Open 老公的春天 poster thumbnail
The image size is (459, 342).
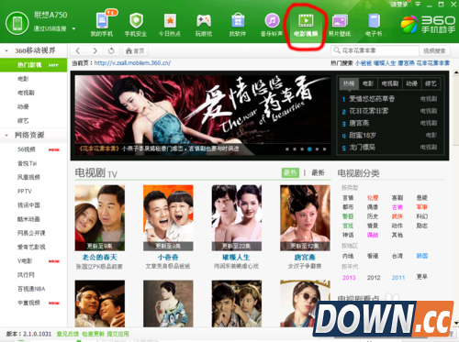[100, 218]
